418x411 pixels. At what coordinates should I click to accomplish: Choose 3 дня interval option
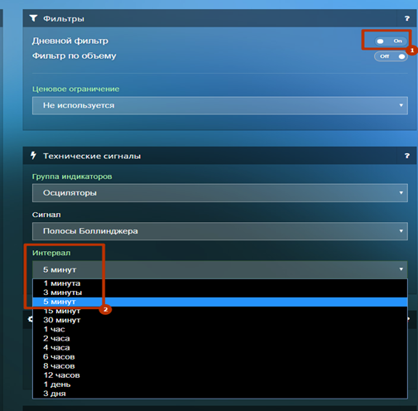pos(220,394)
